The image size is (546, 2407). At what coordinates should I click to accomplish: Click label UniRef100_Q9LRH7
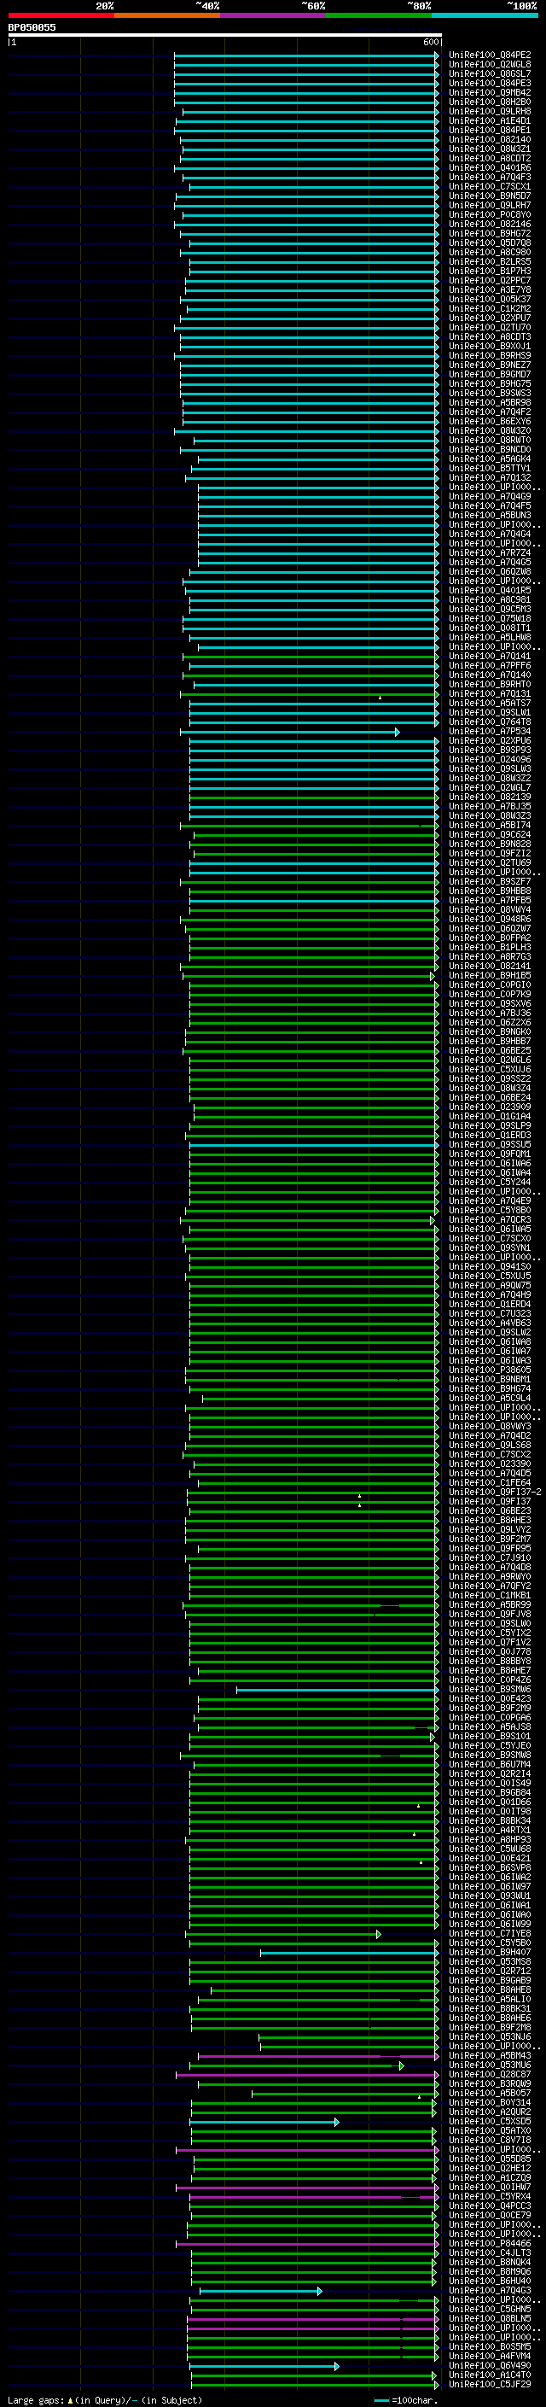(490, 206)
